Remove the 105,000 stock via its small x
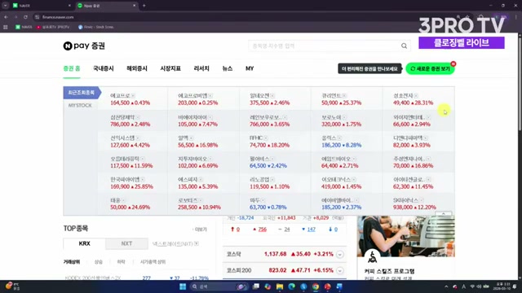Image resolution: width=522 pixels, height=293 pixels. click(x=210, y=117)
